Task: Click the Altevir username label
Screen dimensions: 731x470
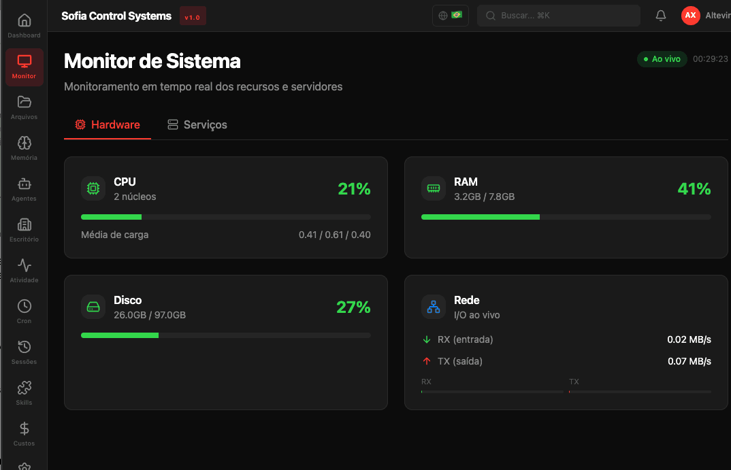Action: (718, 16)
